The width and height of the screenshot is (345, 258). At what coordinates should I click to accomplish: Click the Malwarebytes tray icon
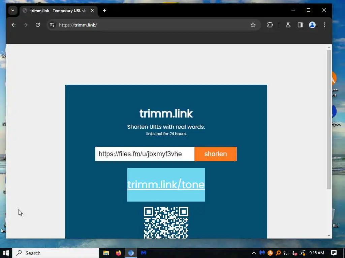coord(262,253)
